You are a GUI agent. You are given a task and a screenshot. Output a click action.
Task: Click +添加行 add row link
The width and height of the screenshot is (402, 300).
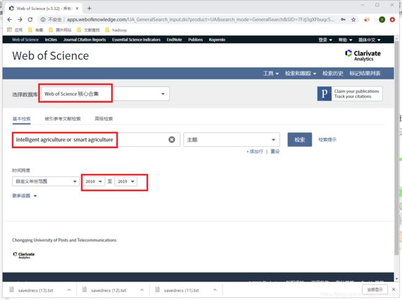click(x=255, y=151)
